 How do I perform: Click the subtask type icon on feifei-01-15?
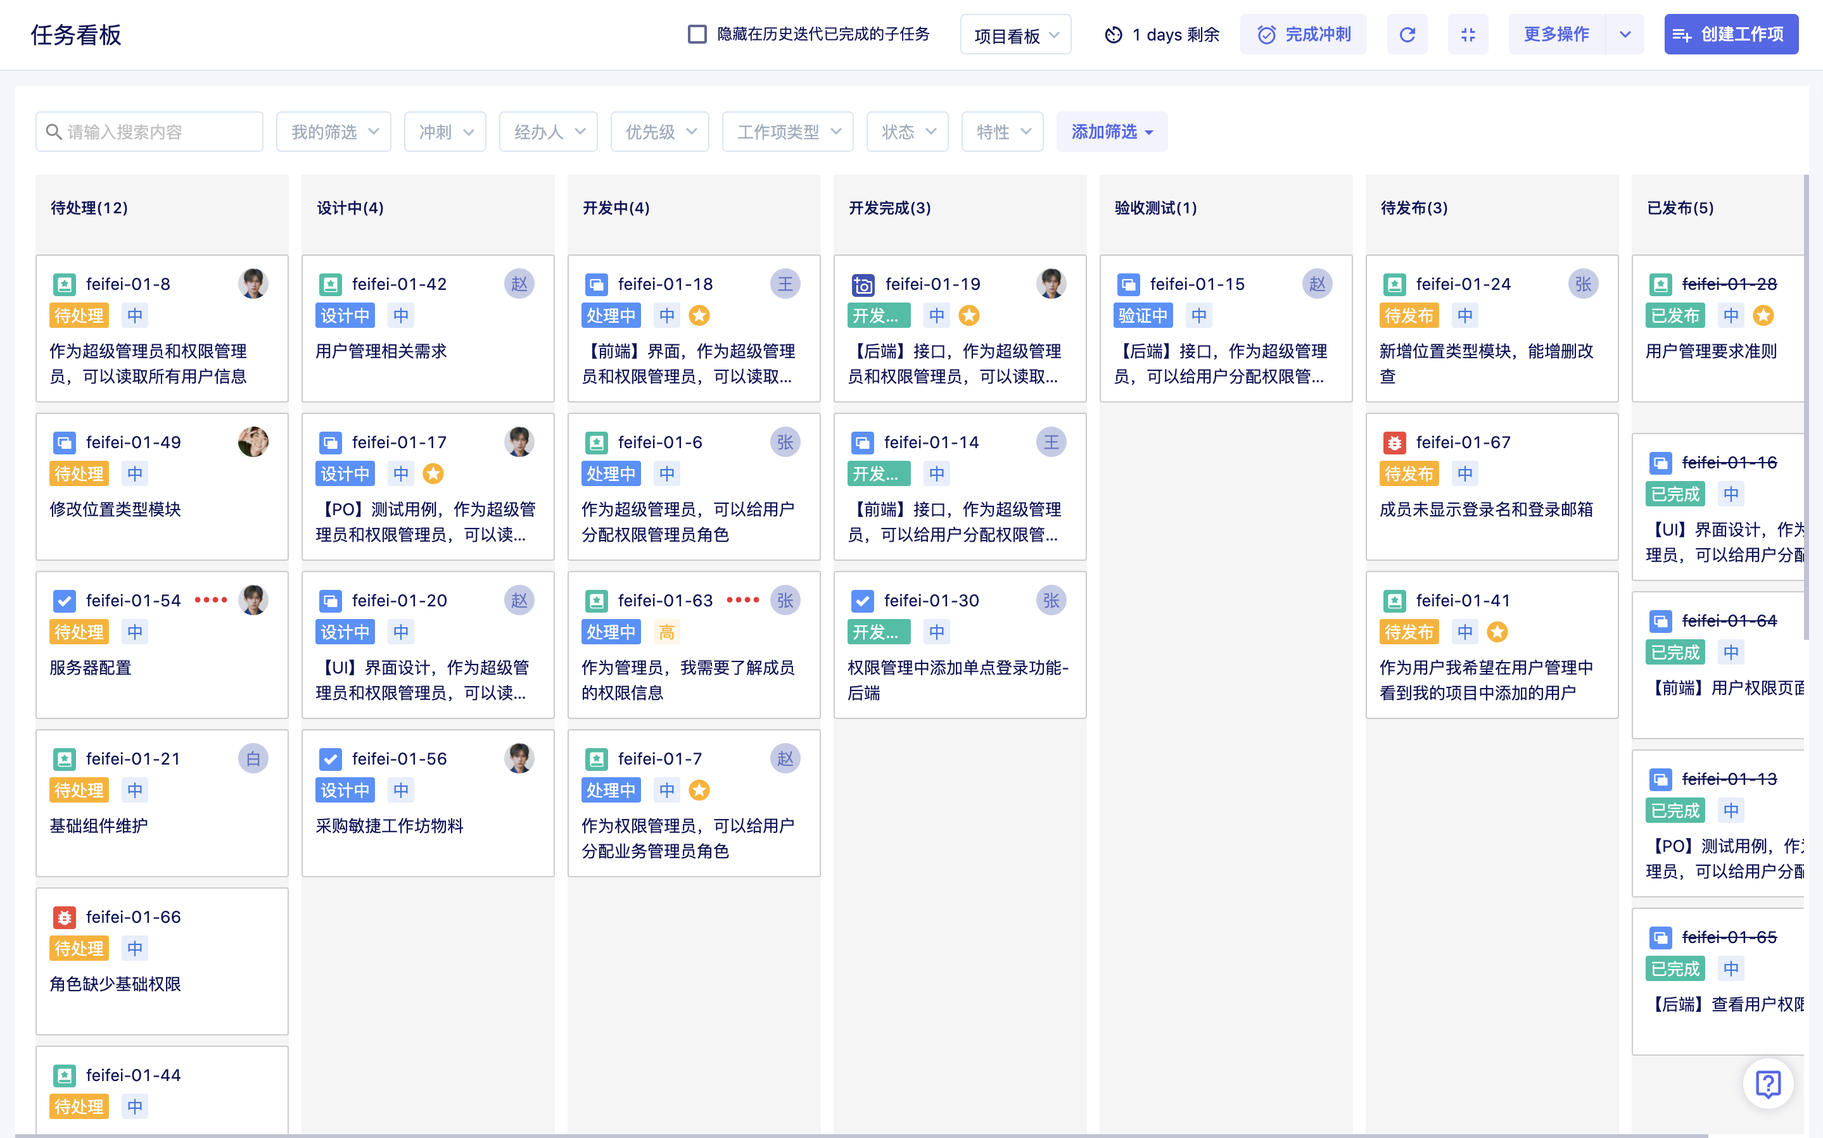[1128, 285]
